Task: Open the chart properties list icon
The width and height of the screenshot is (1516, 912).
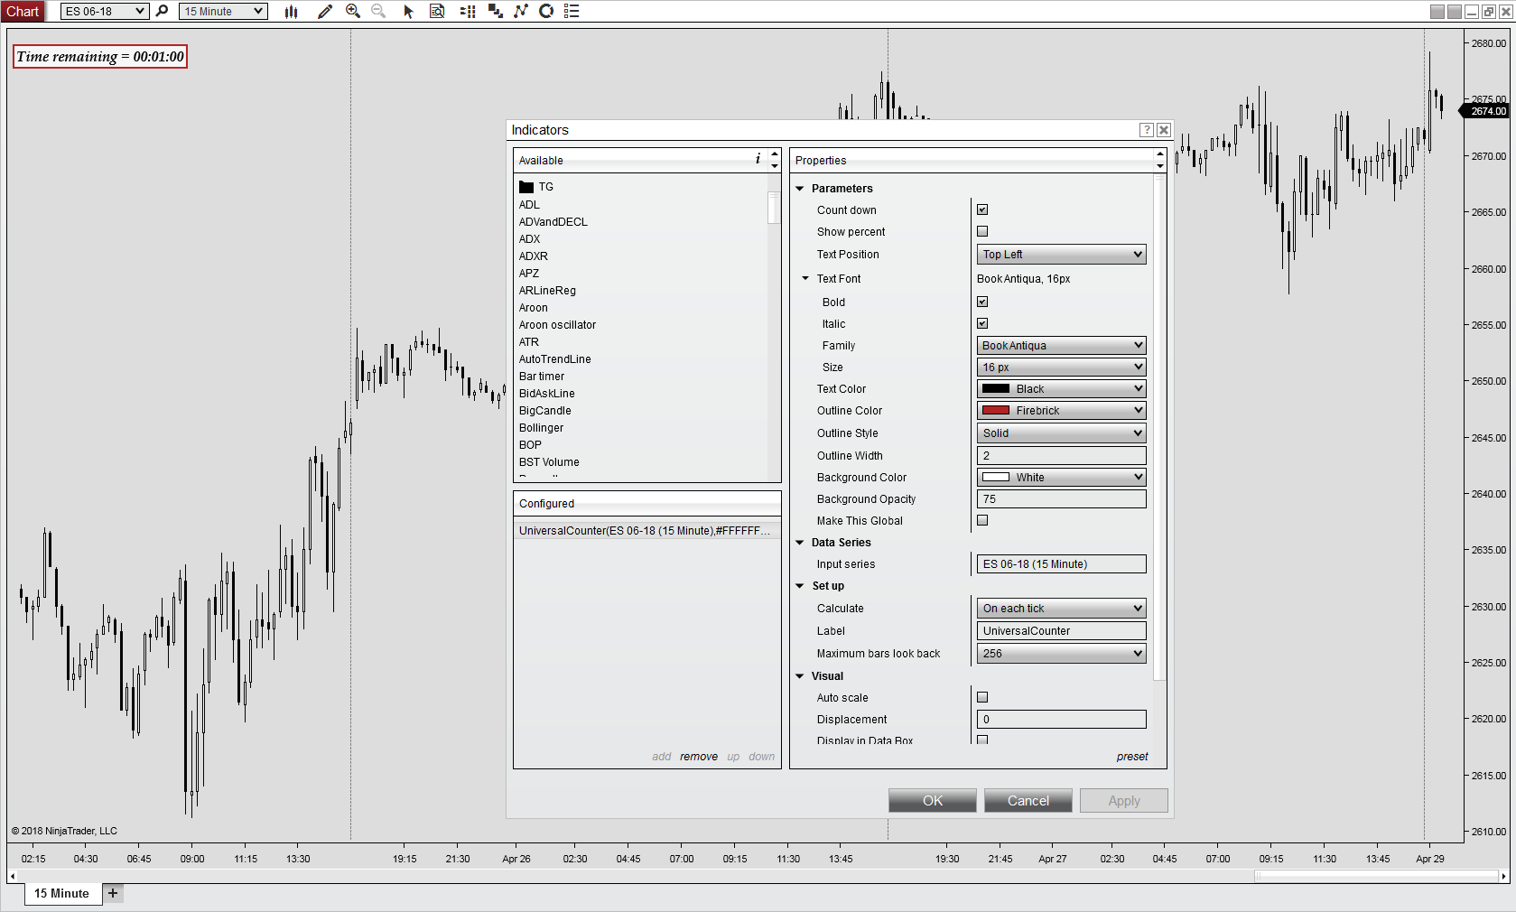Action: pos(572,11)
